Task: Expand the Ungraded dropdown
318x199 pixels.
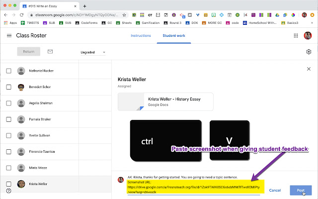Action: tap(93, 52)
